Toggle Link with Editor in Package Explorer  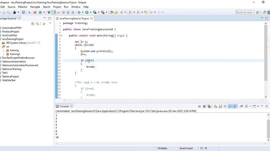pyautogui.click(x=38, y=24)
